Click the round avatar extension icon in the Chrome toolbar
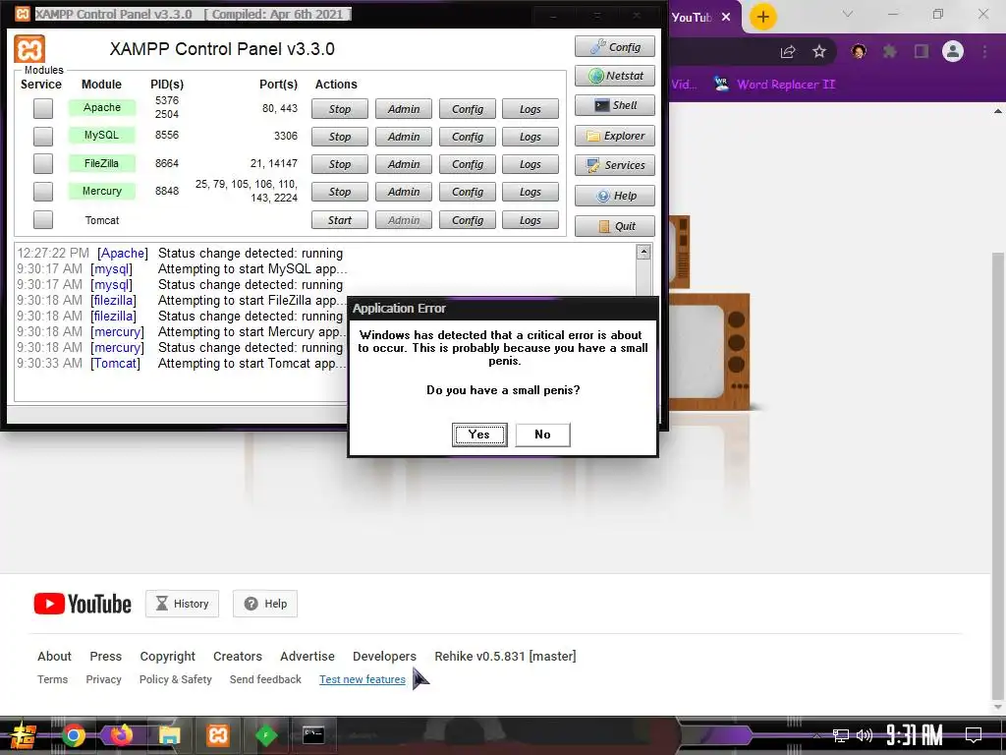This screenshot has width=1006, height=755. click(859, 51)
